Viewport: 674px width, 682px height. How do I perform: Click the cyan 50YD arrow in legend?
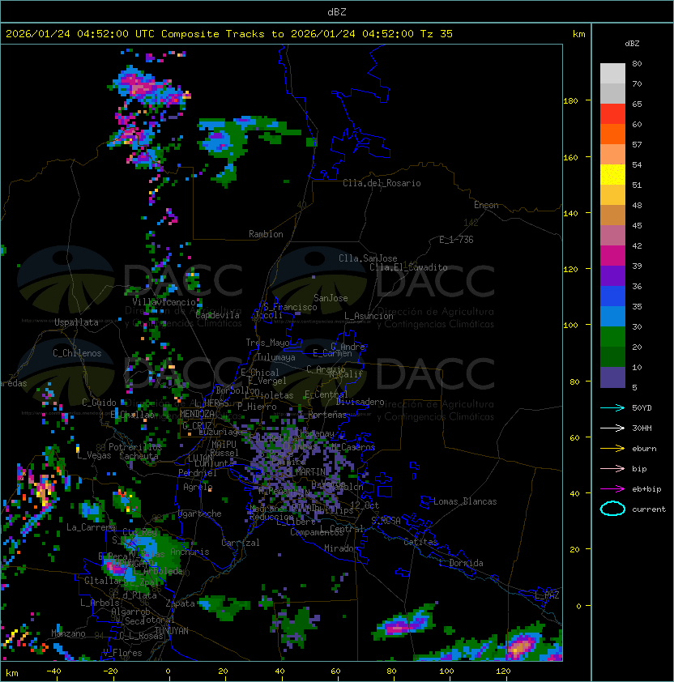coord(612,407)
